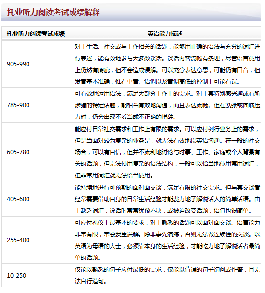Click description starting 可应付礼仪上最基本的要求
Image resolution: width=265 pixels, height=293 pixels.
167,240
